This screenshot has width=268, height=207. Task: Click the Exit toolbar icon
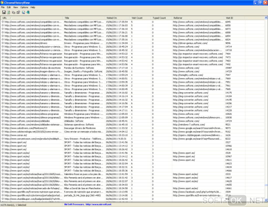coord(28,12)
